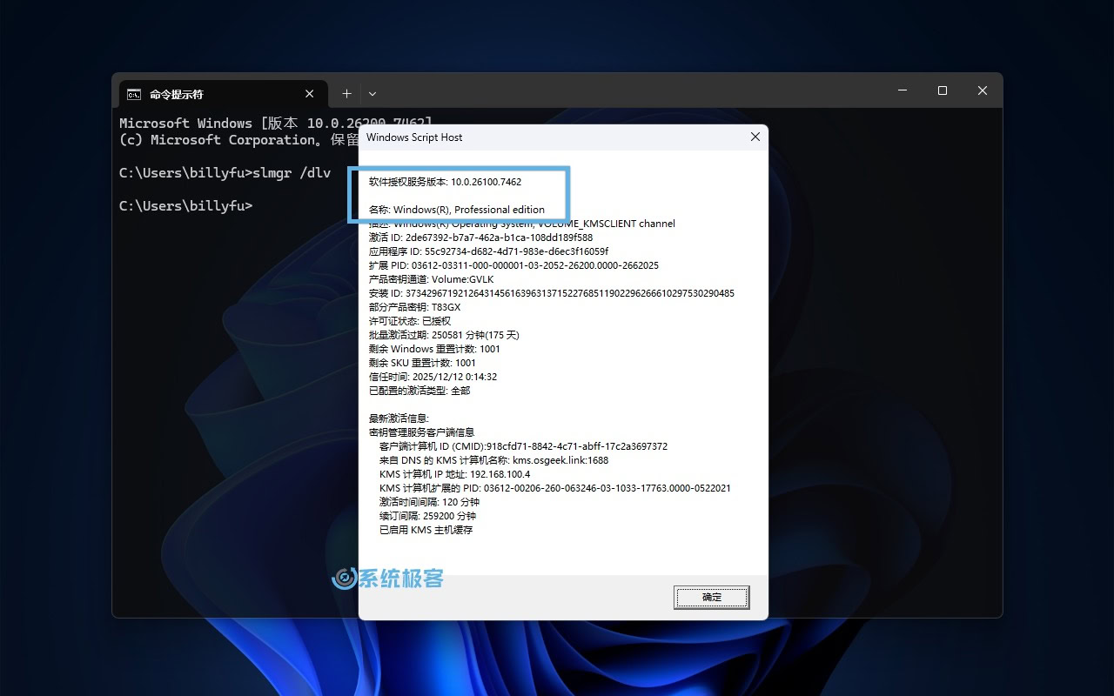Select the kms.osgeek.link:1688 server name

(x=561, y=459)
